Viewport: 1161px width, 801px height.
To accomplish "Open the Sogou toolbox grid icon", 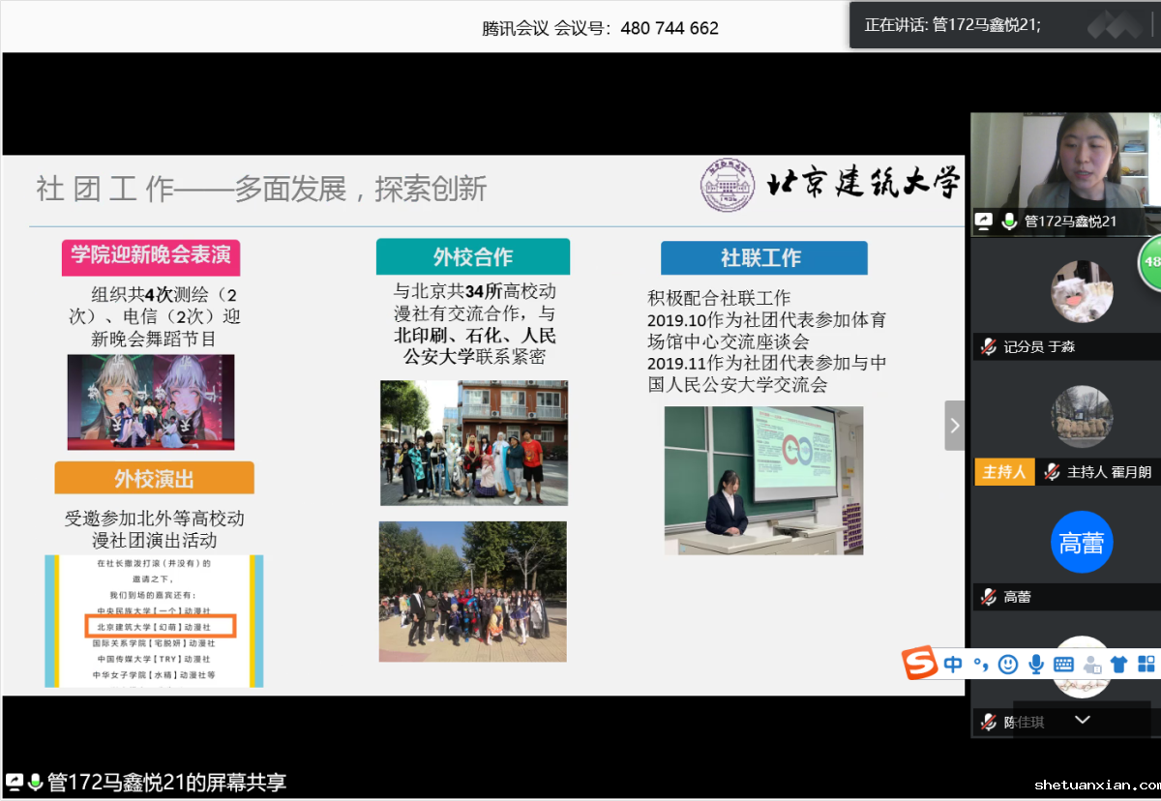I will [1146, 665].
